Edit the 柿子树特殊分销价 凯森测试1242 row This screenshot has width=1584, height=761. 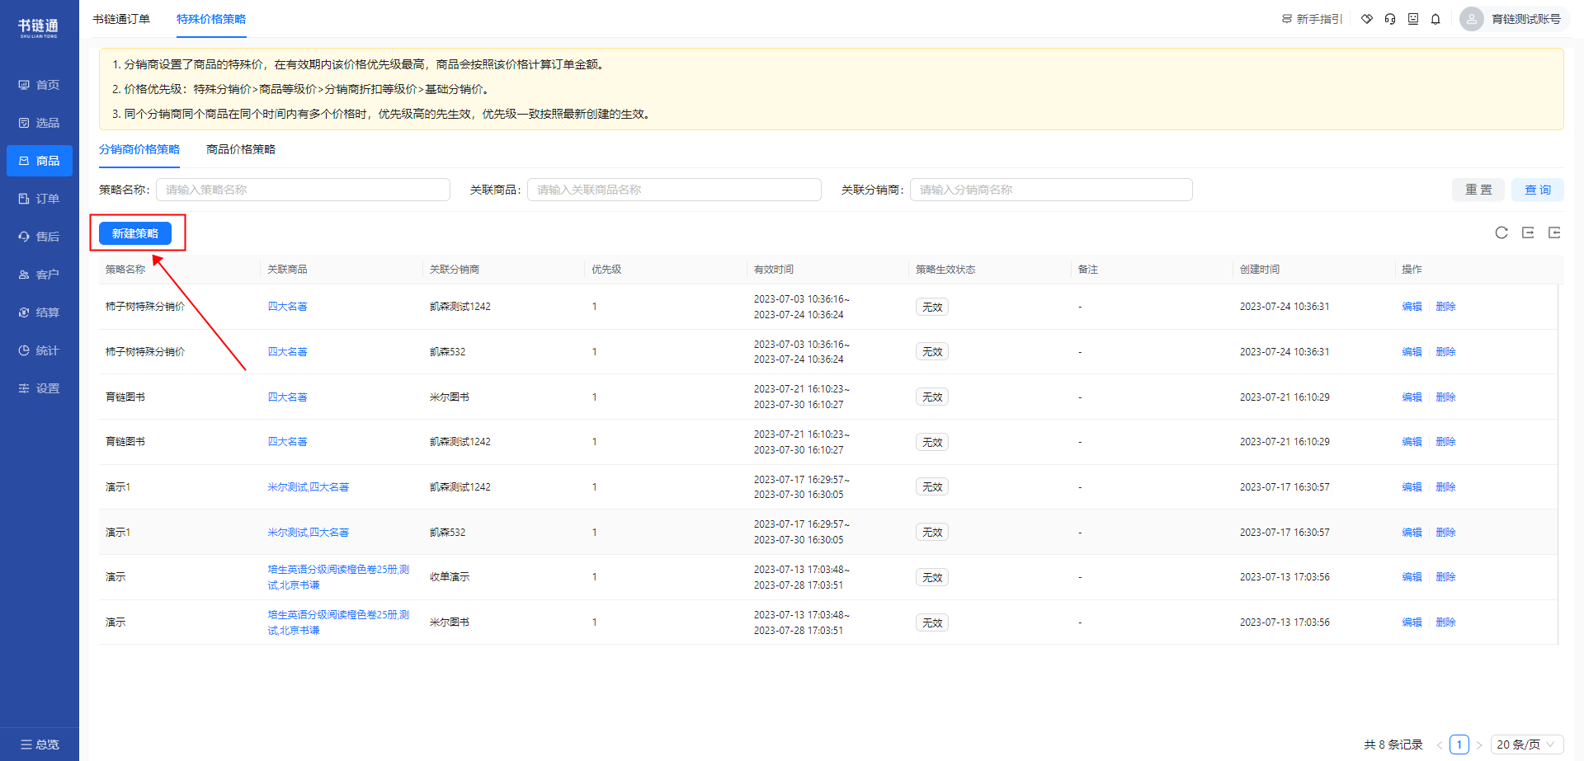click(1412, 307)
